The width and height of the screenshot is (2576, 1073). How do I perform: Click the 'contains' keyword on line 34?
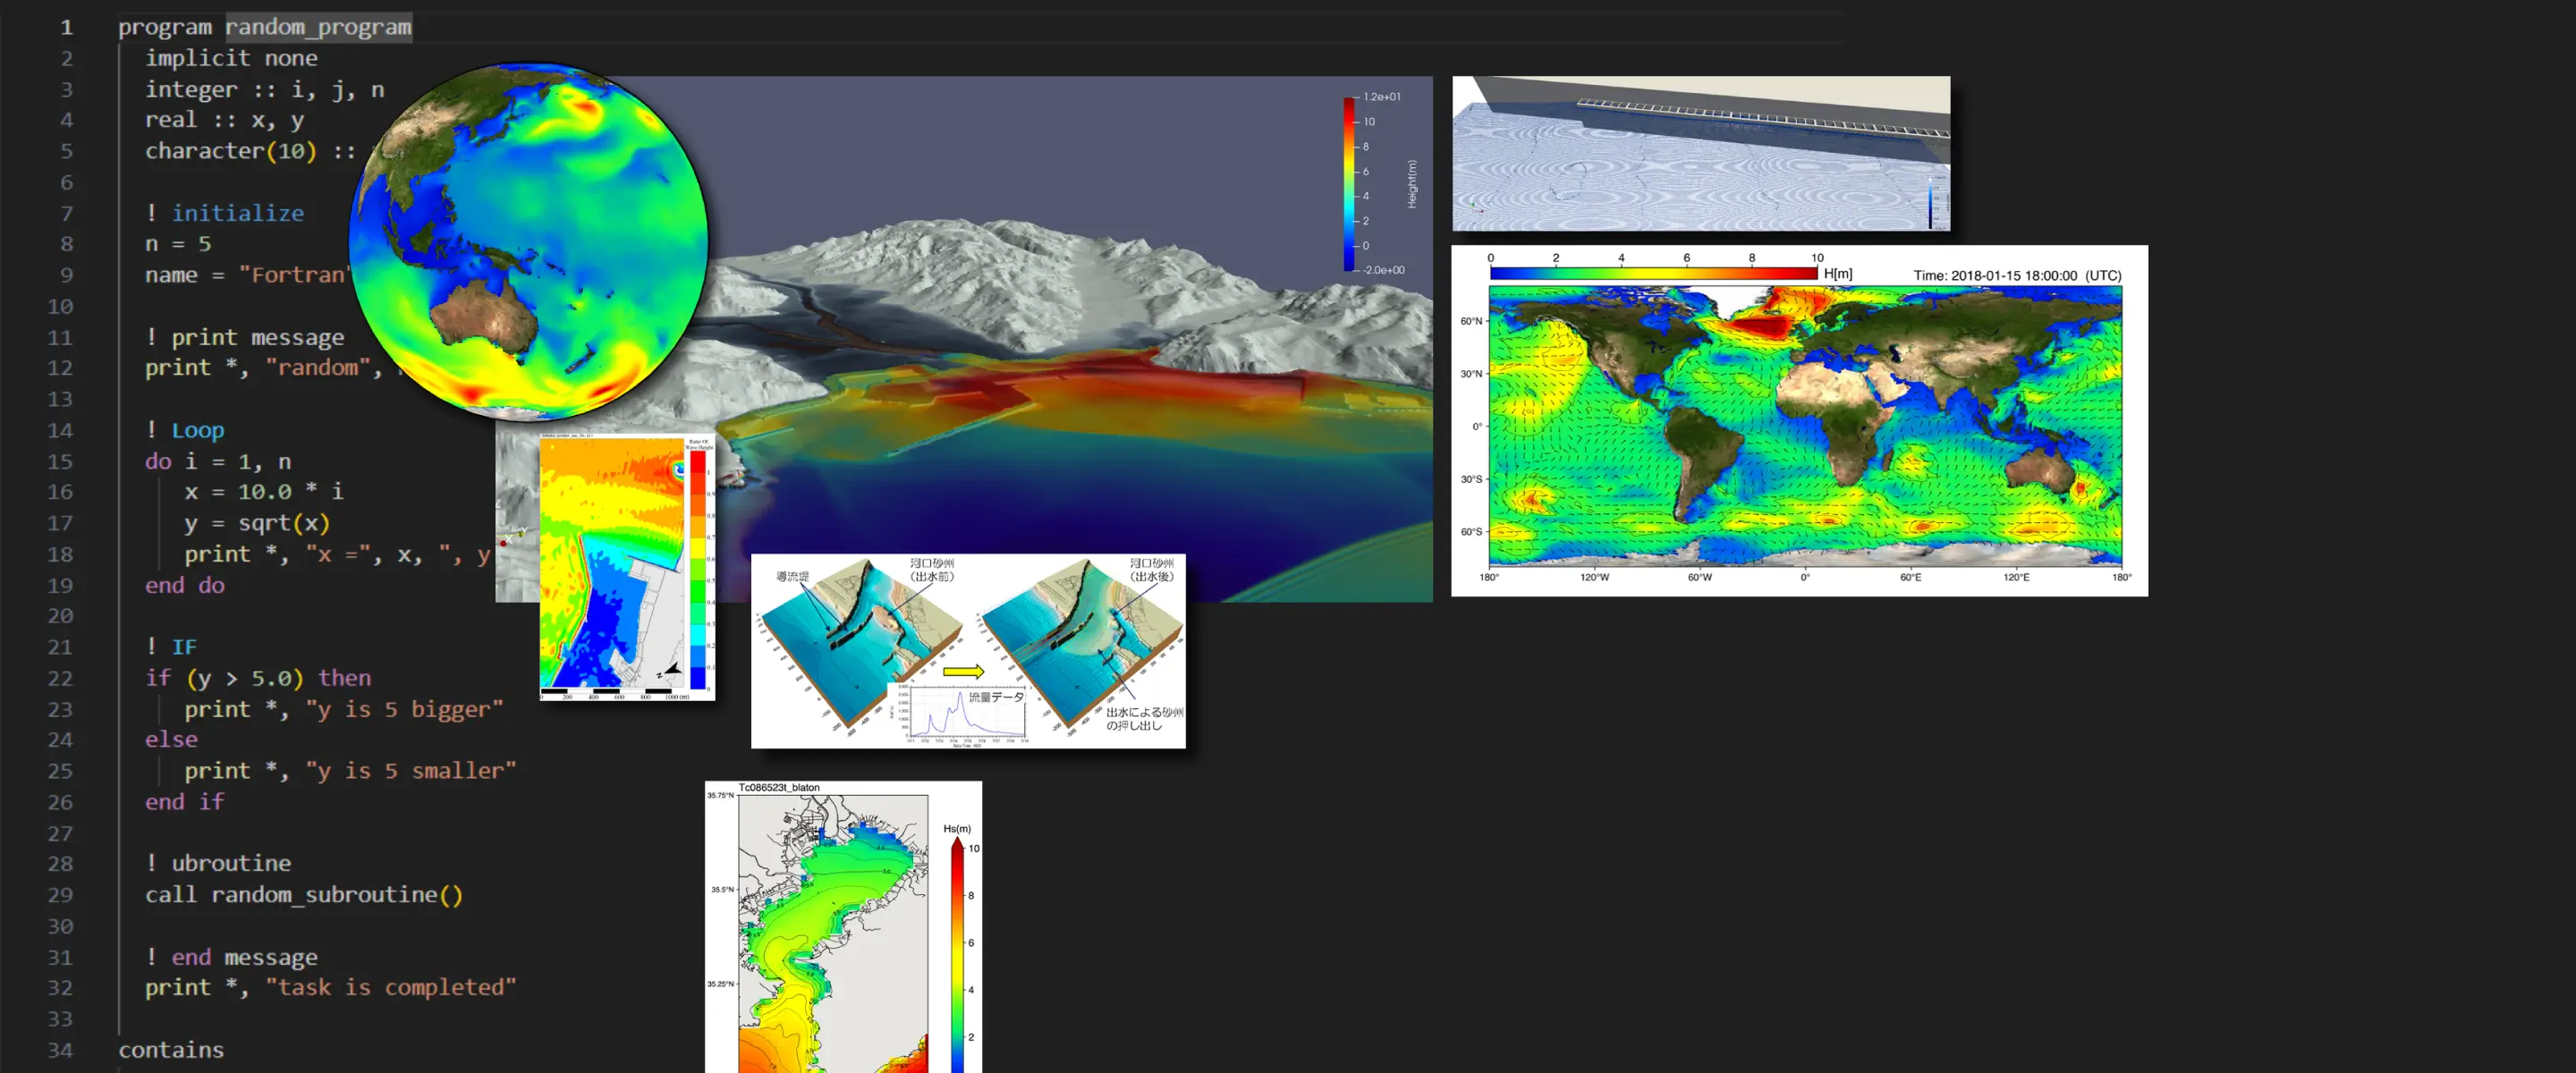[x=171, y=1049]
